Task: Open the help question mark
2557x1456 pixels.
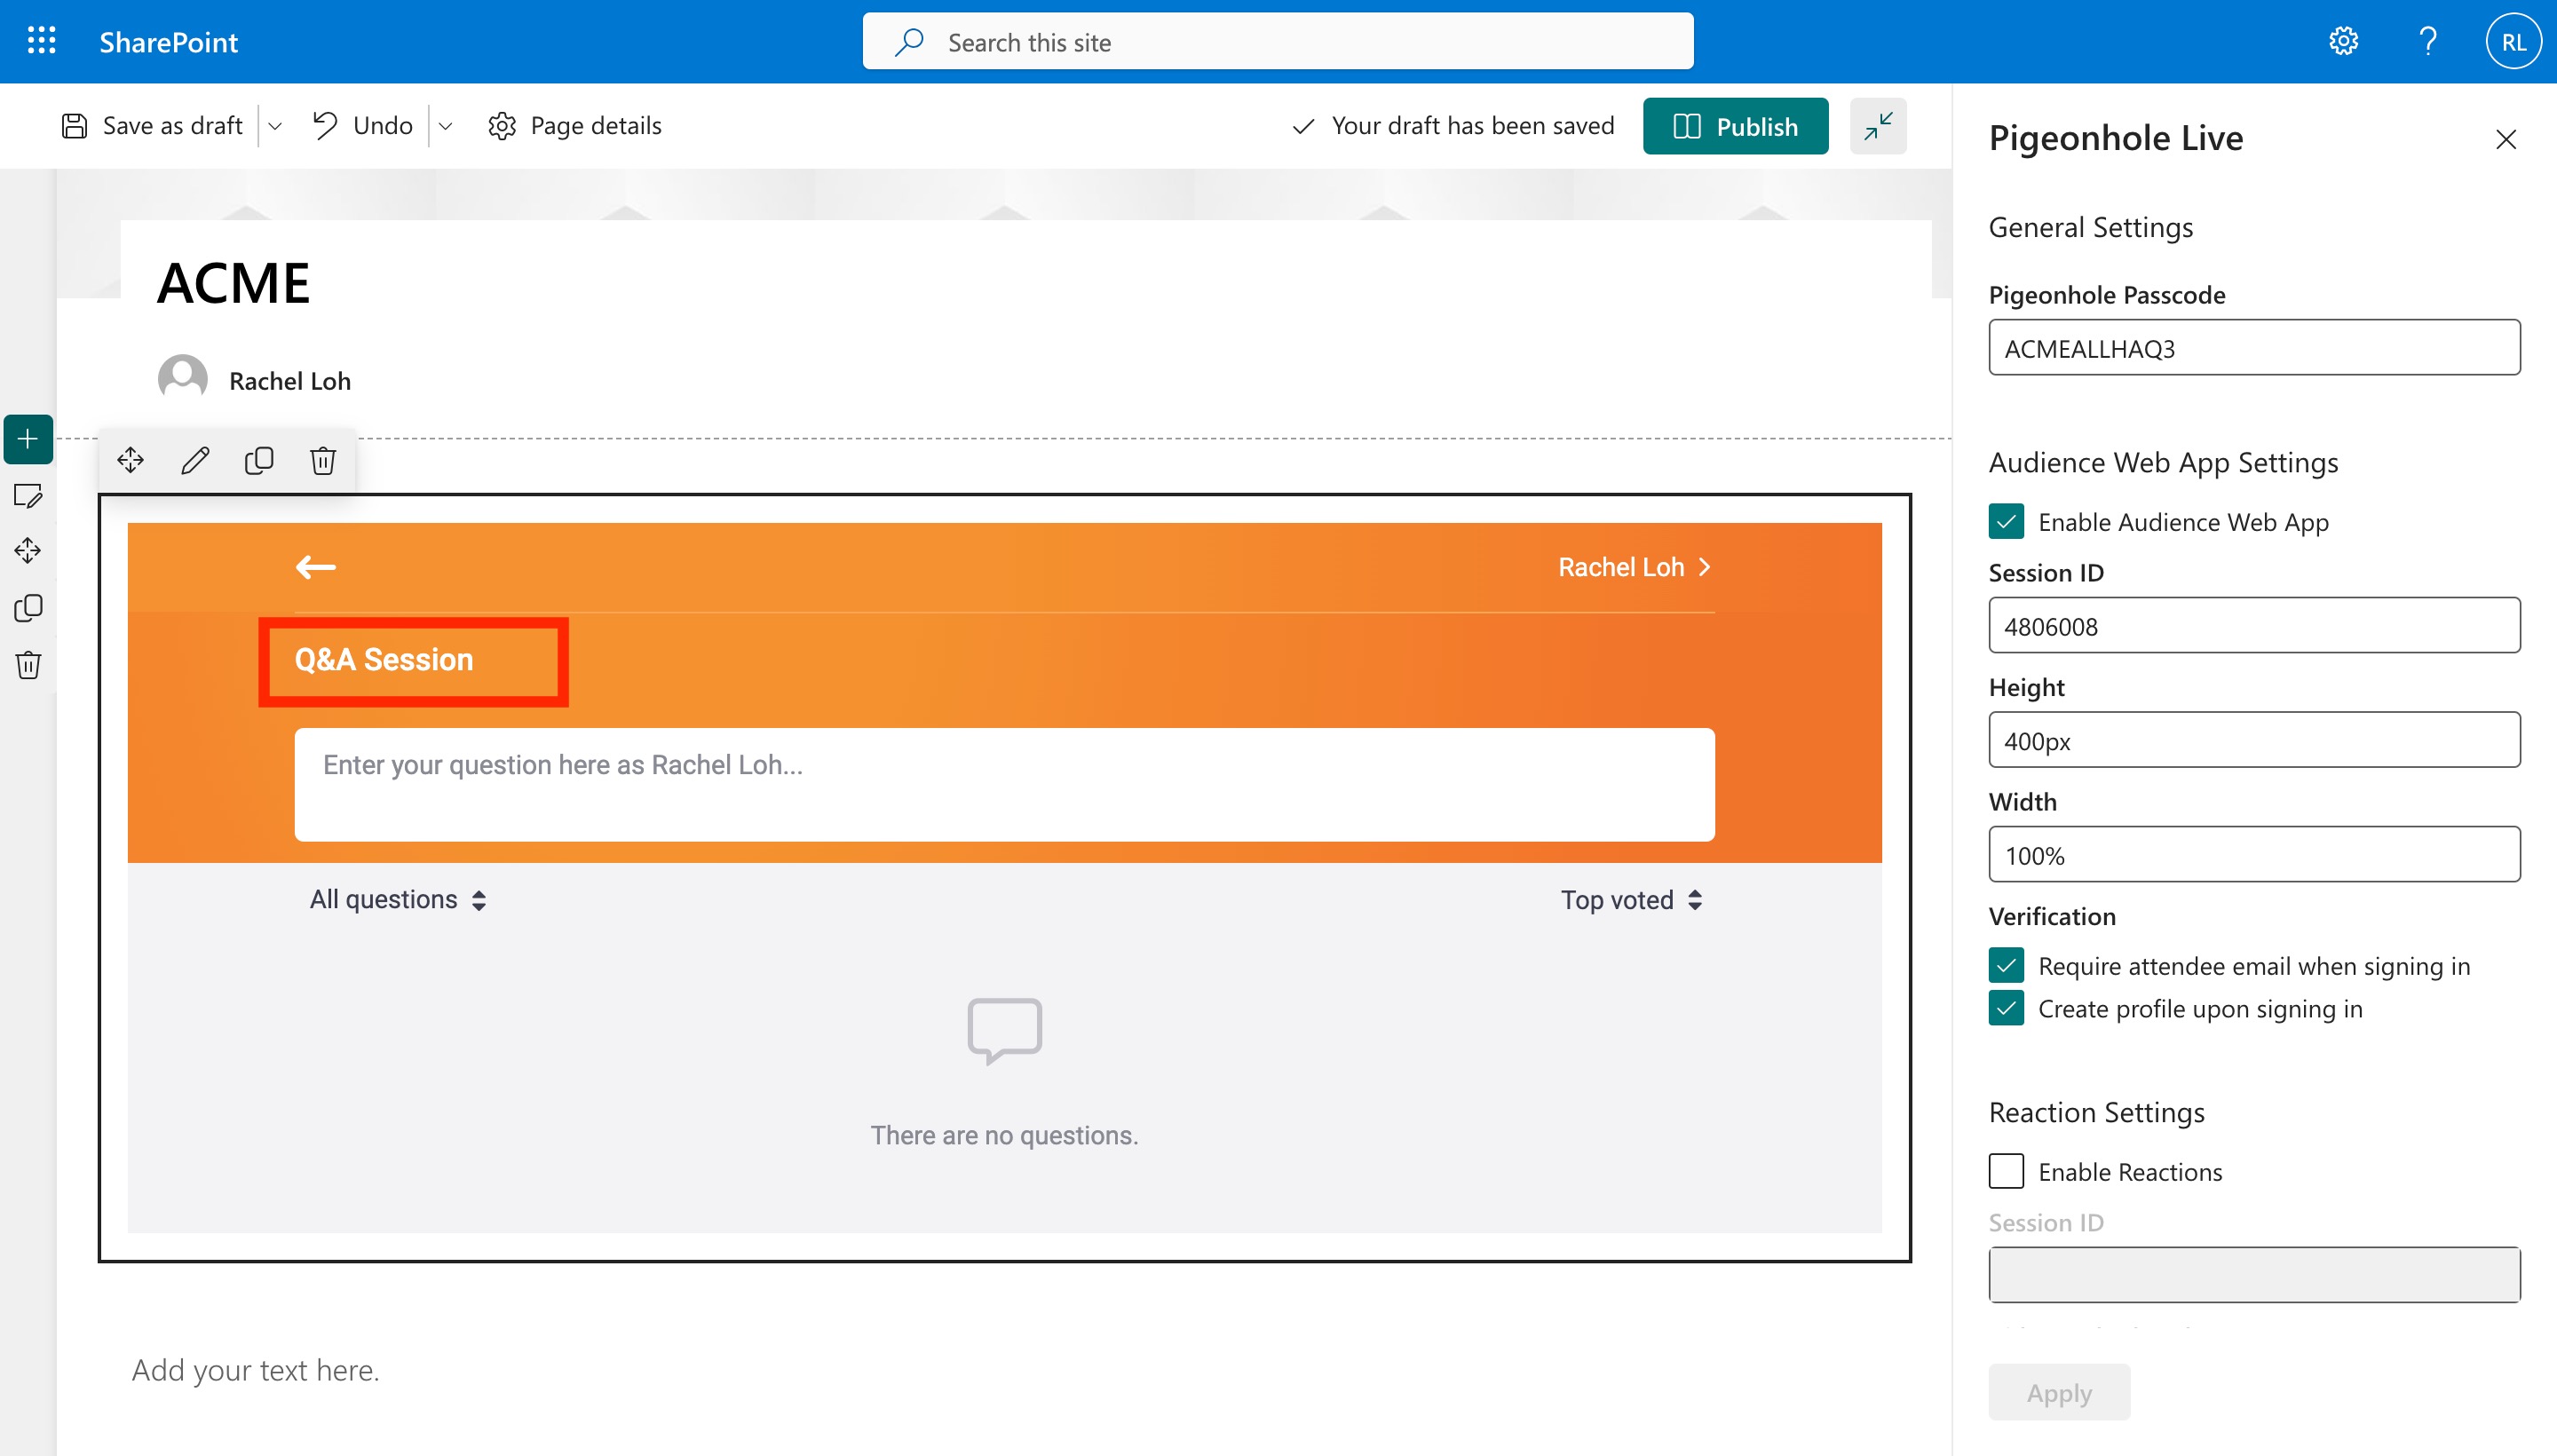Action: click(x=2427, y=41)
